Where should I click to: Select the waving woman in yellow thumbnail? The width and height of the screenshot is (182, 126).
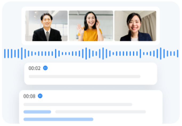point(91,26)
